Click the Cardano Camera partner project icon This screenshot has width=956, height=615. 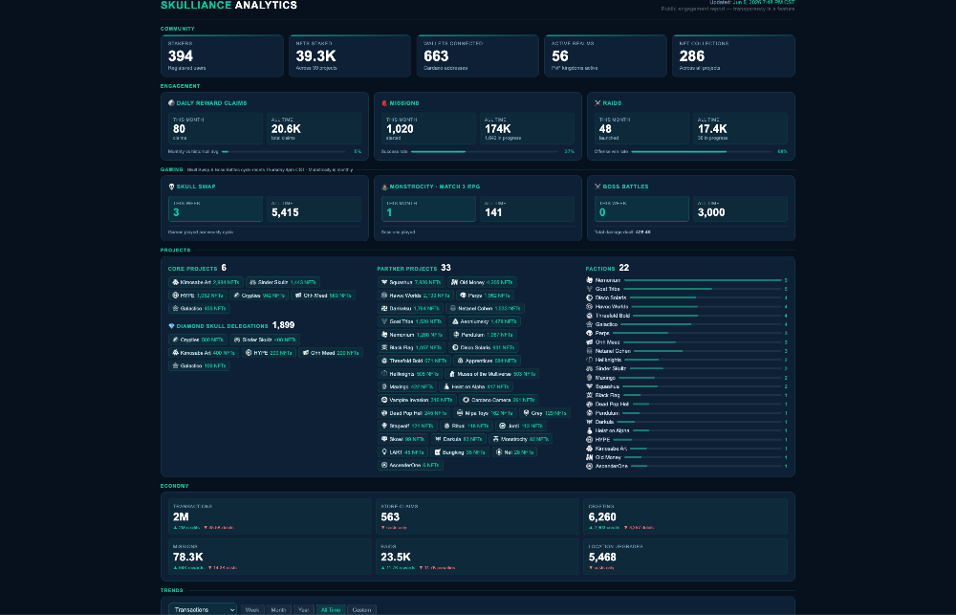[466, 400]
